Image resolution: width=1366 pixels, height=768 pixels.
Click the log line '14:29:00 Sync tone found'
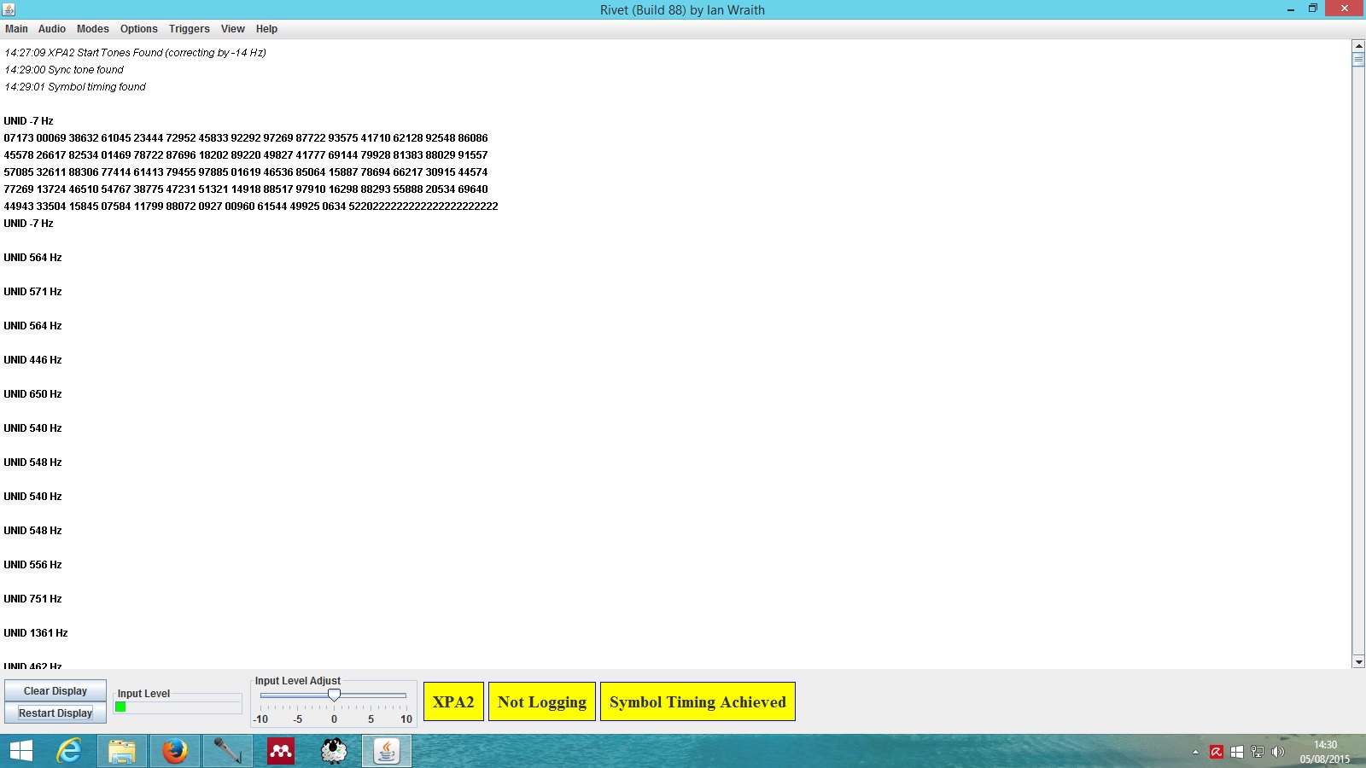tap(64, 70)
